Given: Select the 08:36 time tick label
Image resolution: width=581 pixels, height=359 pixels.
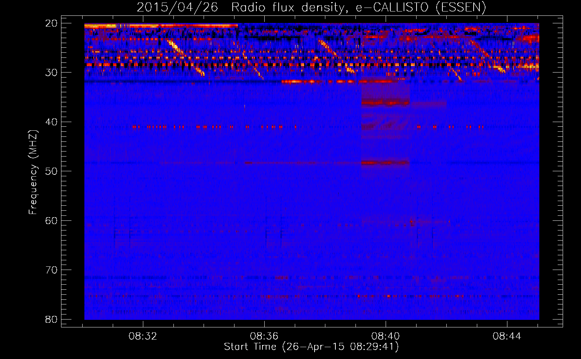Looking at the screenshot, I should click(x=264, y=336).
